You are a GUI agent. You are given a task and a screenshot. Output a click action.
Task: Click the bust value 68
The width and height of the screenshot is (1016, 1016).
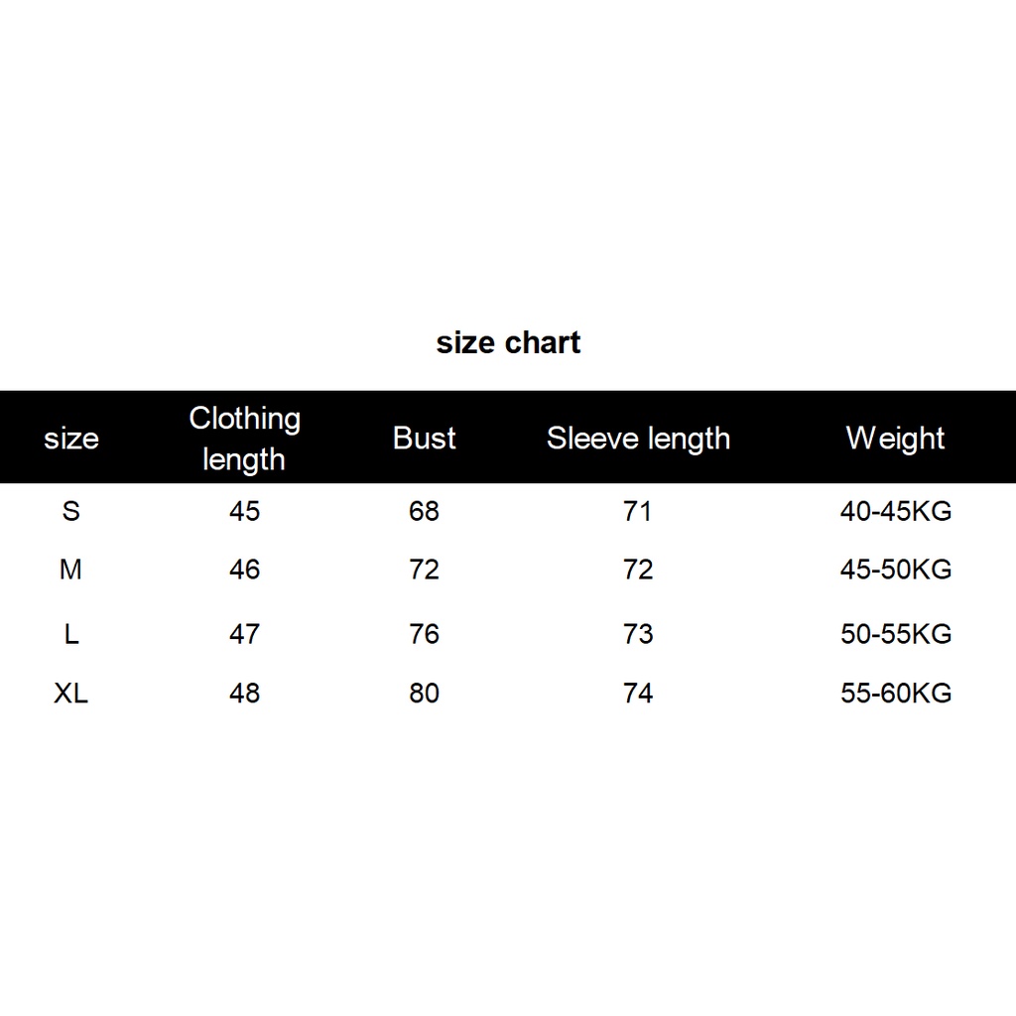click(424, 511)
